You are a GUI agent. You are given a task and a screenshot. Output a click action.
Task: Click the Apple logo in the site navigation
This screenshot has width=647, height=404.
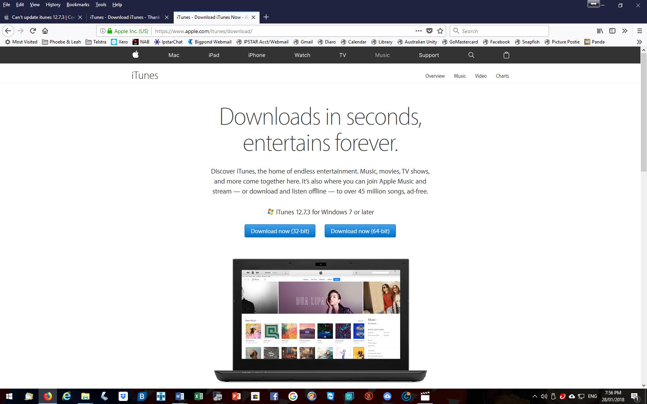[x=136, y=55]
